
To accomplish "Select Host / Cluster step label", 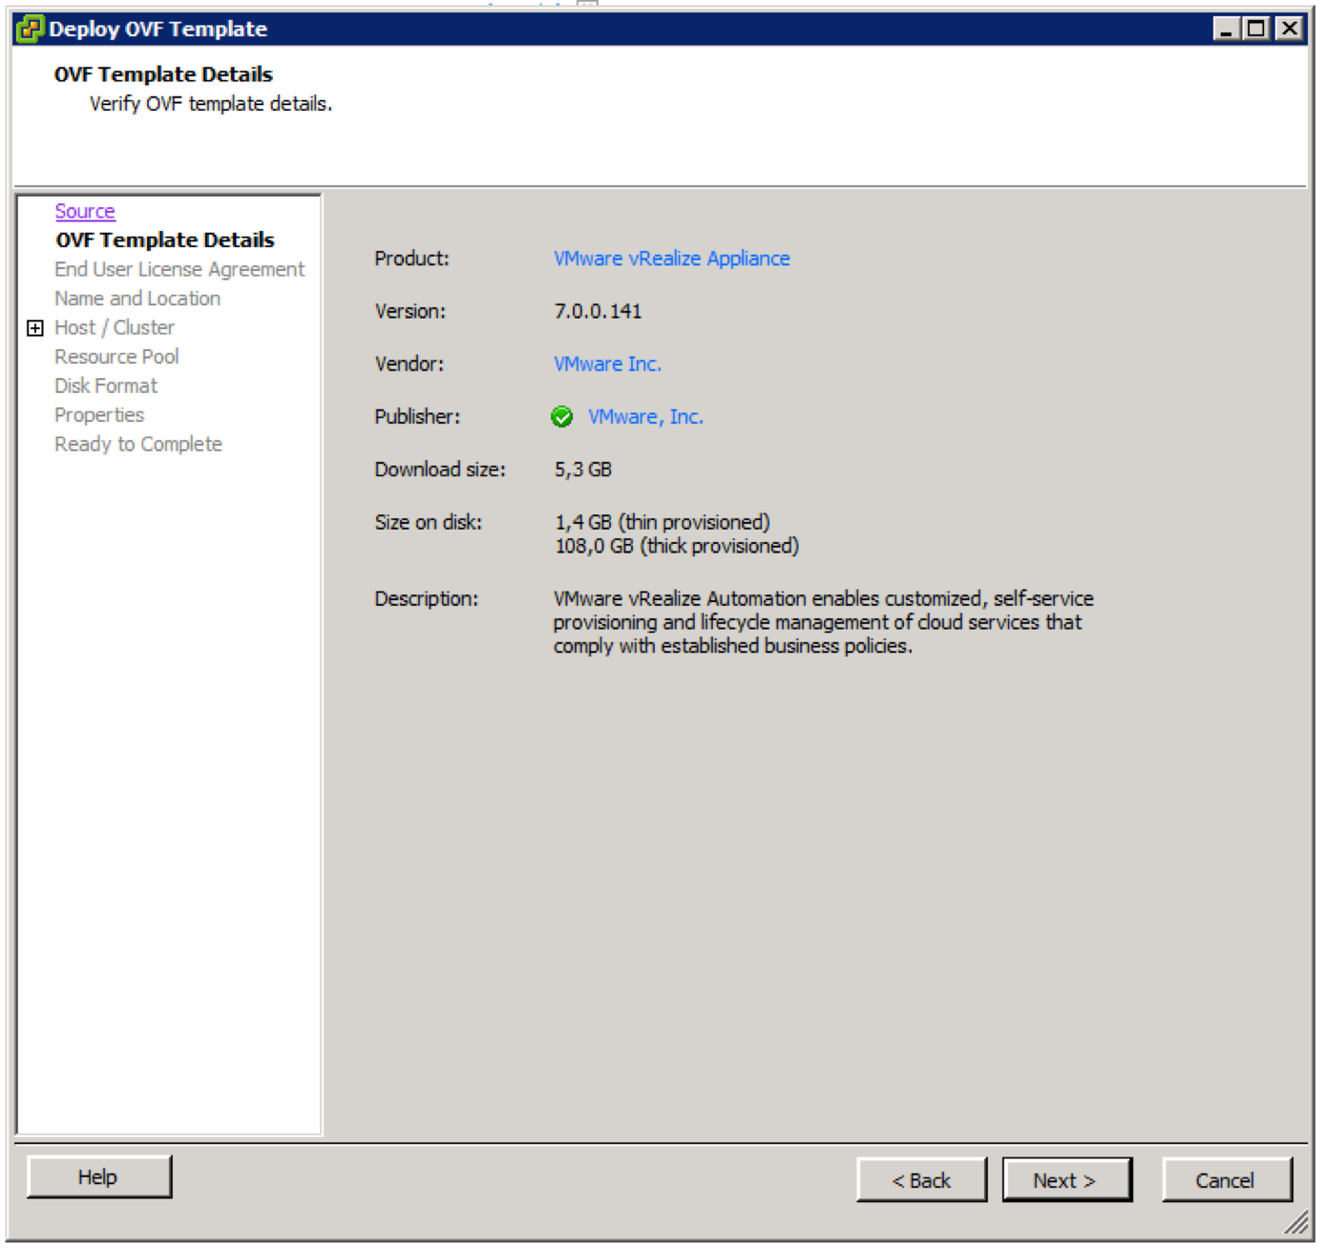I will tap(115, 328).
